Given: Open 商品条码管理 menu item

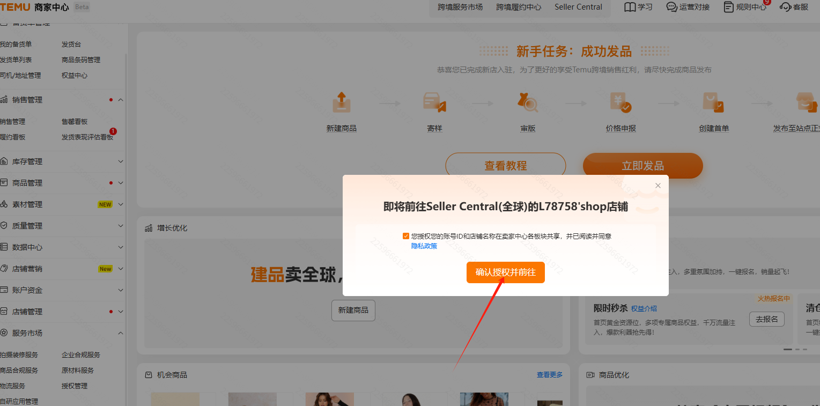Looking at the screenshot, I should tap(81, 60).
